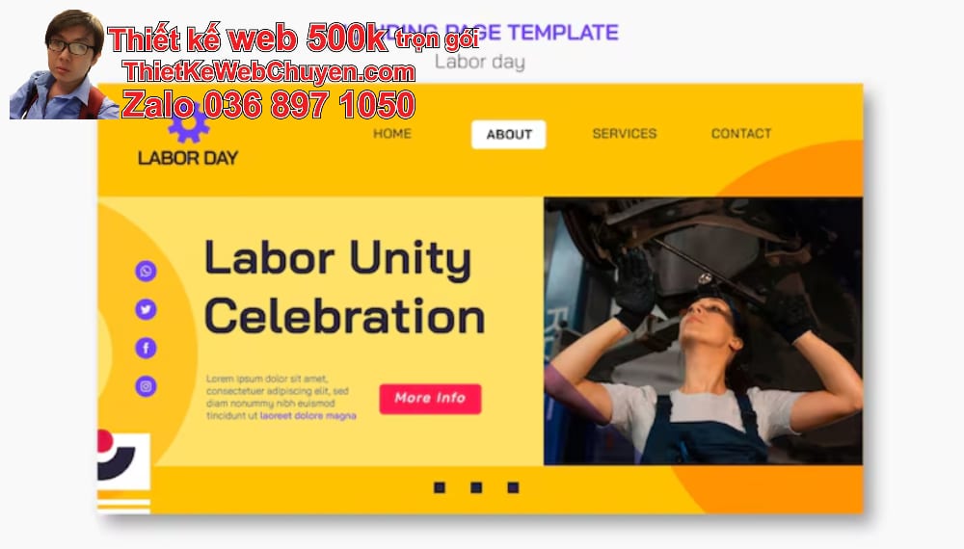Click the abstract shape logo at bottom-left
This screenshot has height=549, width=964.
coord(123,458)
